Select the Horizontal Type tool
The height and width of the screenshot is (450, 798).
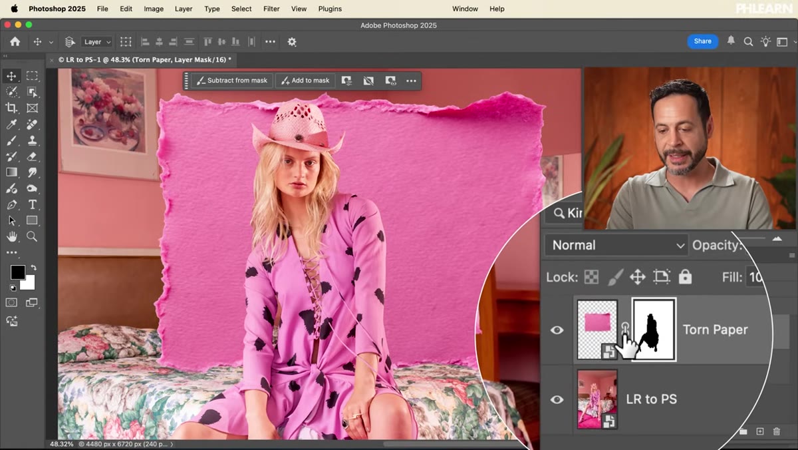(32, 204)
